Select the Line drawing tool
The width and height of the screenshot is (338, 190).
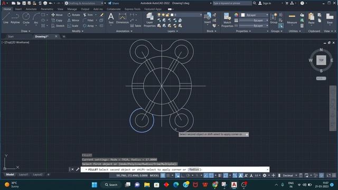click(6, 18)
